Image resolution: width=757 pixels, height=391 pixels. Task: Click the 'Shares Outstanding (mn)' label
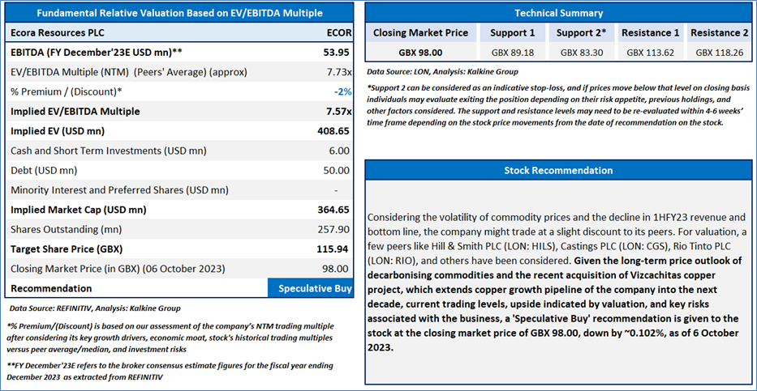67,229
